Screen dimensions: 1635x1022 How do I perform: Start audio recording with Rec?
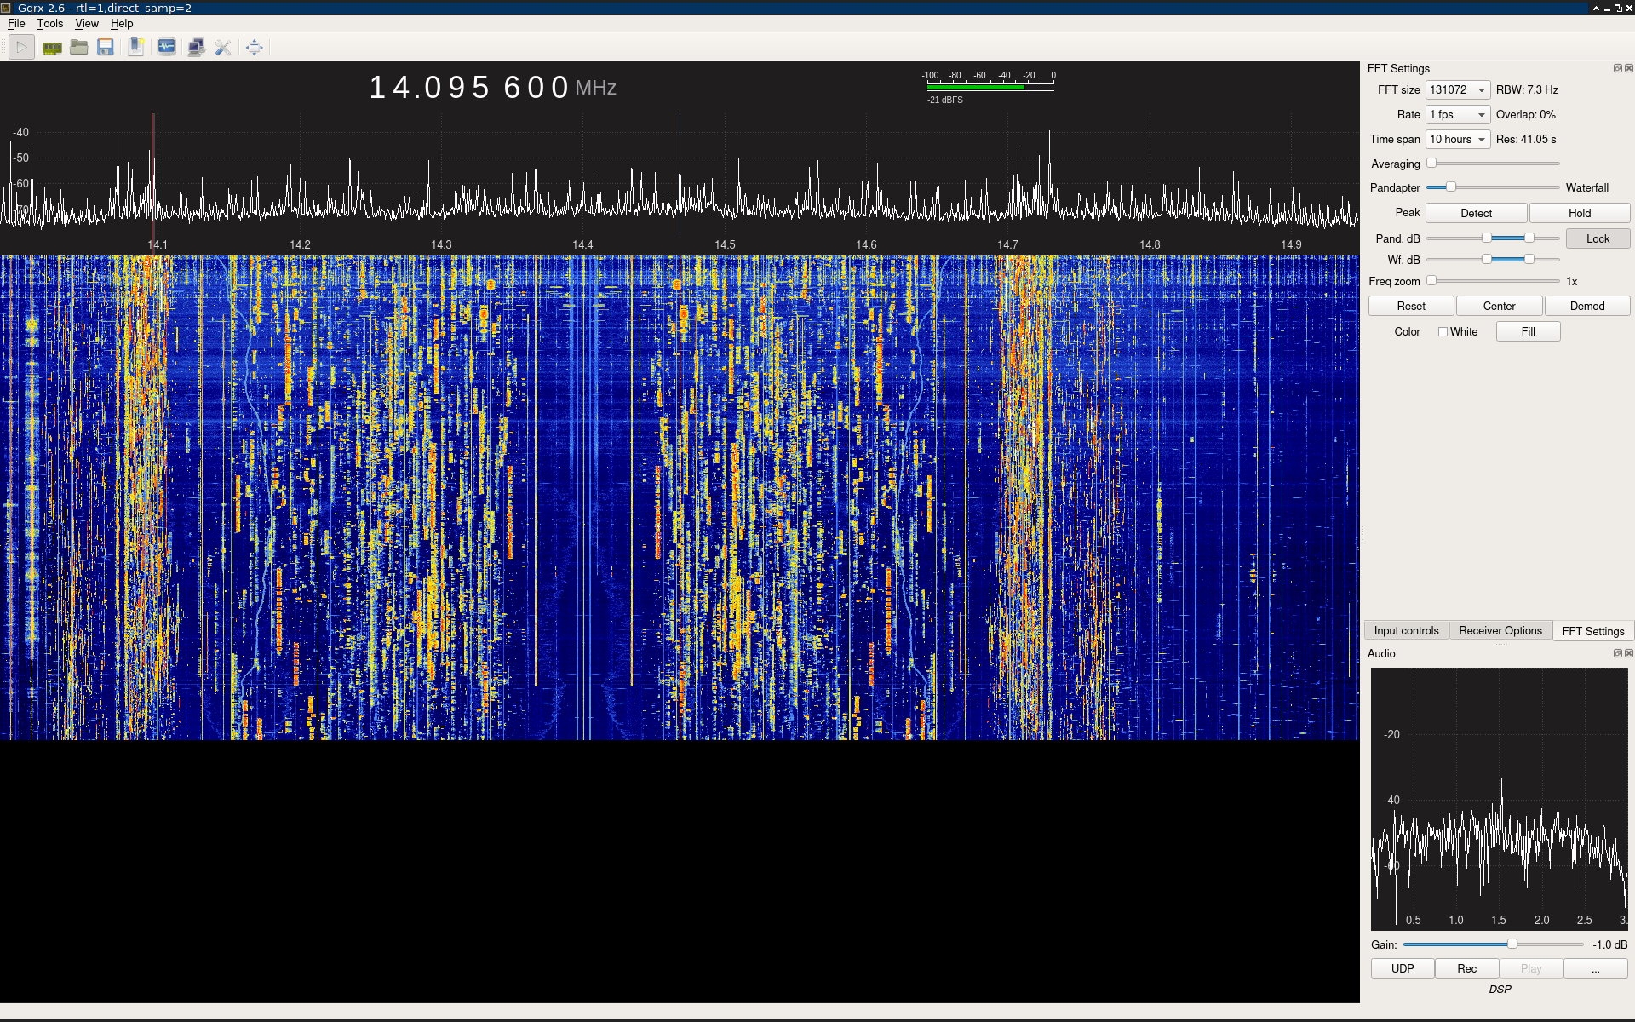click(x=1466, y=968)
